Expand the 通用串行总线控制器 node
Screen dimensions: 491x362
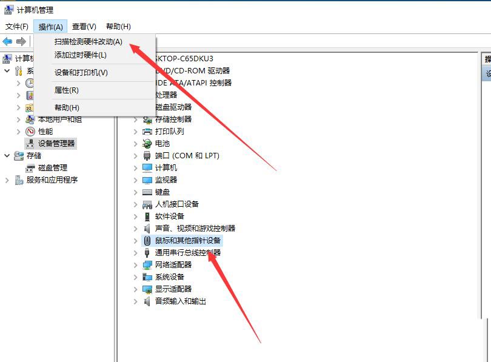point(136,253)
